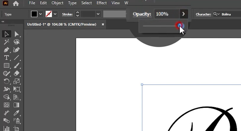The image size is (241, 131).
Task: Open the Edit menu
Action: pos(43,3)
